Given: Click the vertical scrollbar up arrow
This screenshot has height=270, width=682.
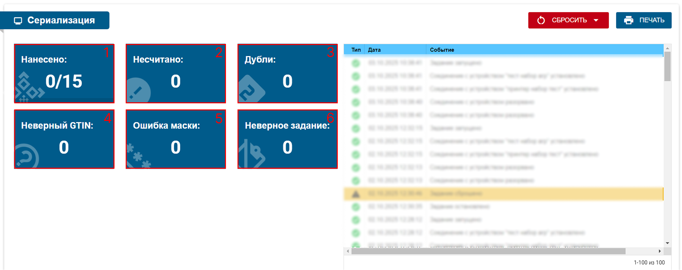Looking at the screenshot, I should point(667,48).
